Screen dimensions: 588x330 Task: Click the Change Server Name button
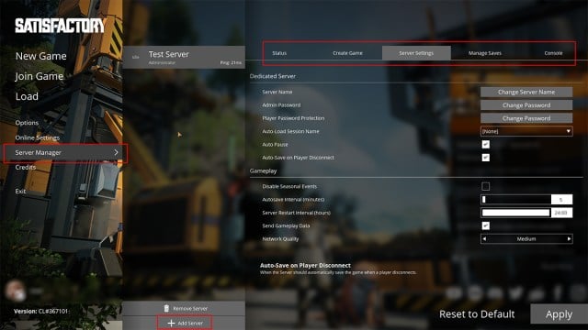click(526, 92)
